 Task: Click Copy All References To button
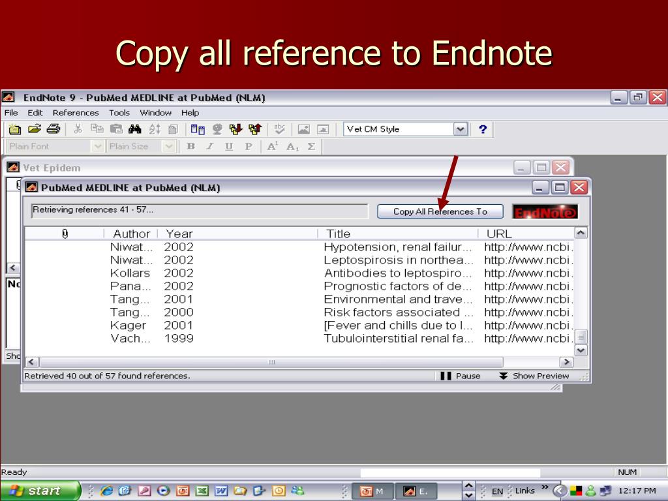point(440,211)
